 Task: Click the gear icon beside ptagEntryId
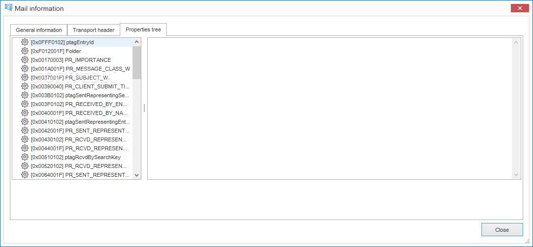coord(25,42)
